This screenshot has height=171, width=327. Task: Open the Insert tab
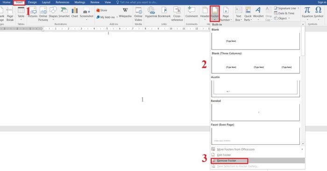point(19,2)
